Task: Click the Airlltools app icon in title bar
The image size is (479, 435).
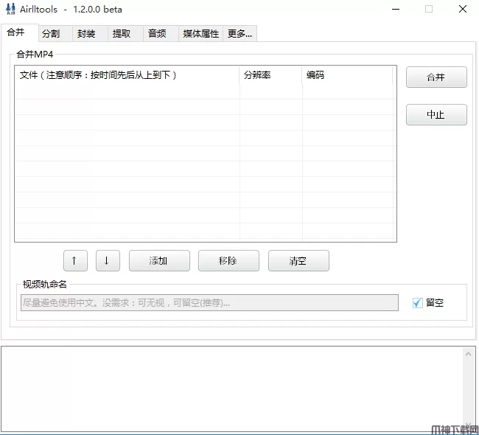Action: coord(10,10)
